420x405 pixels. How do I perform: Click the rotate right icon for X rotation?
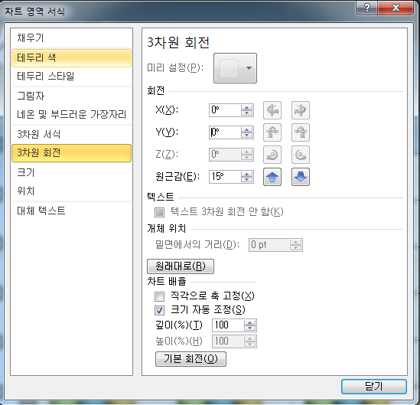[x=300, y=110]
